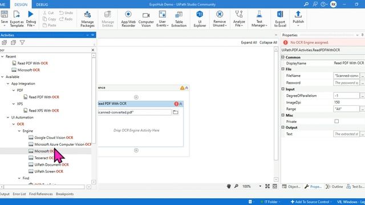Image resolution: width=365 pixels, height=205 pixels.
Task: Click the Publish button
Action: point(298,19)
